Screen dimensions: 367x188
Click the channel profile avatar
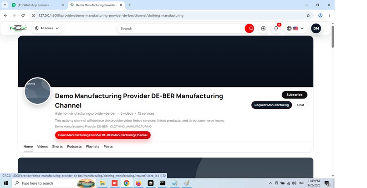37,91
